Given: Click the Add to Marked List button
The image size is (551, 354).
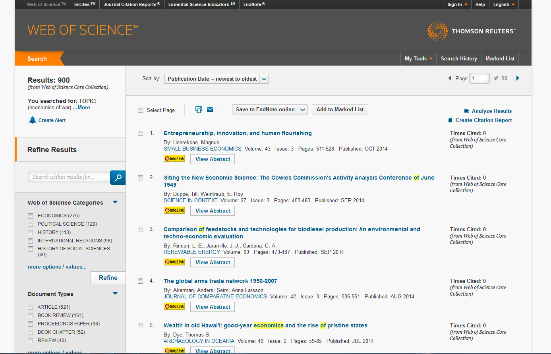Looking at the screenshot, I should coord(340,110).
